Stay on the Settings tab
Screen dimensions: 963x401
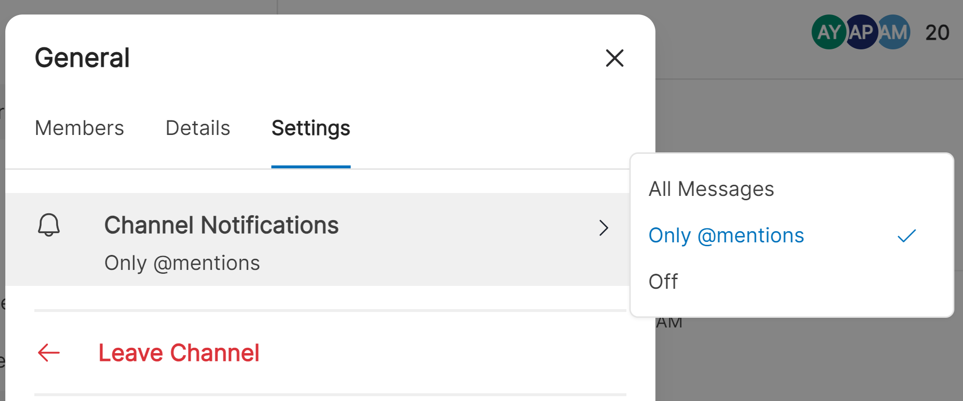pos(311,128)
